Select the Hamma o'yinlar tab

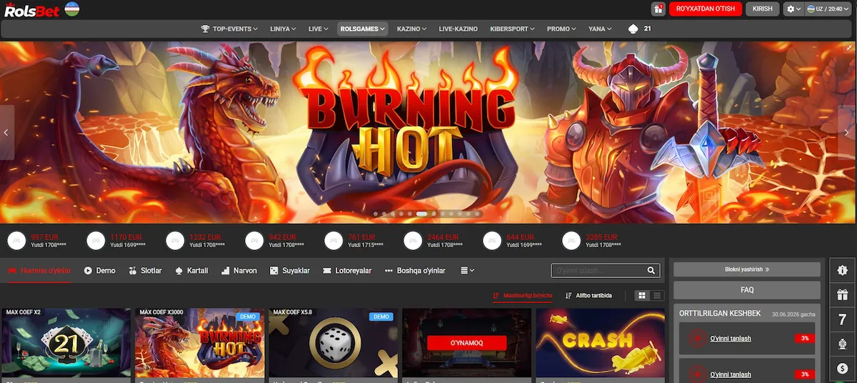(x=39, y=271)
